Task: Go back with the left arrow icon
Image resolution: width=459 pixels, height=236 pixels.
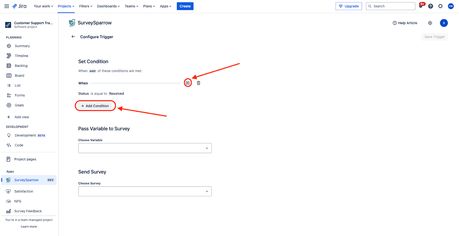Action: [73, 37]
